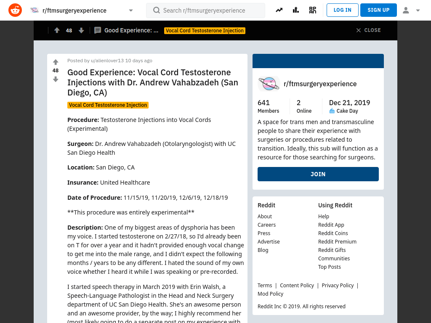431x323 pixels.
Task: Upvote the post in the black header bar
Action: (x=57, y=30)
